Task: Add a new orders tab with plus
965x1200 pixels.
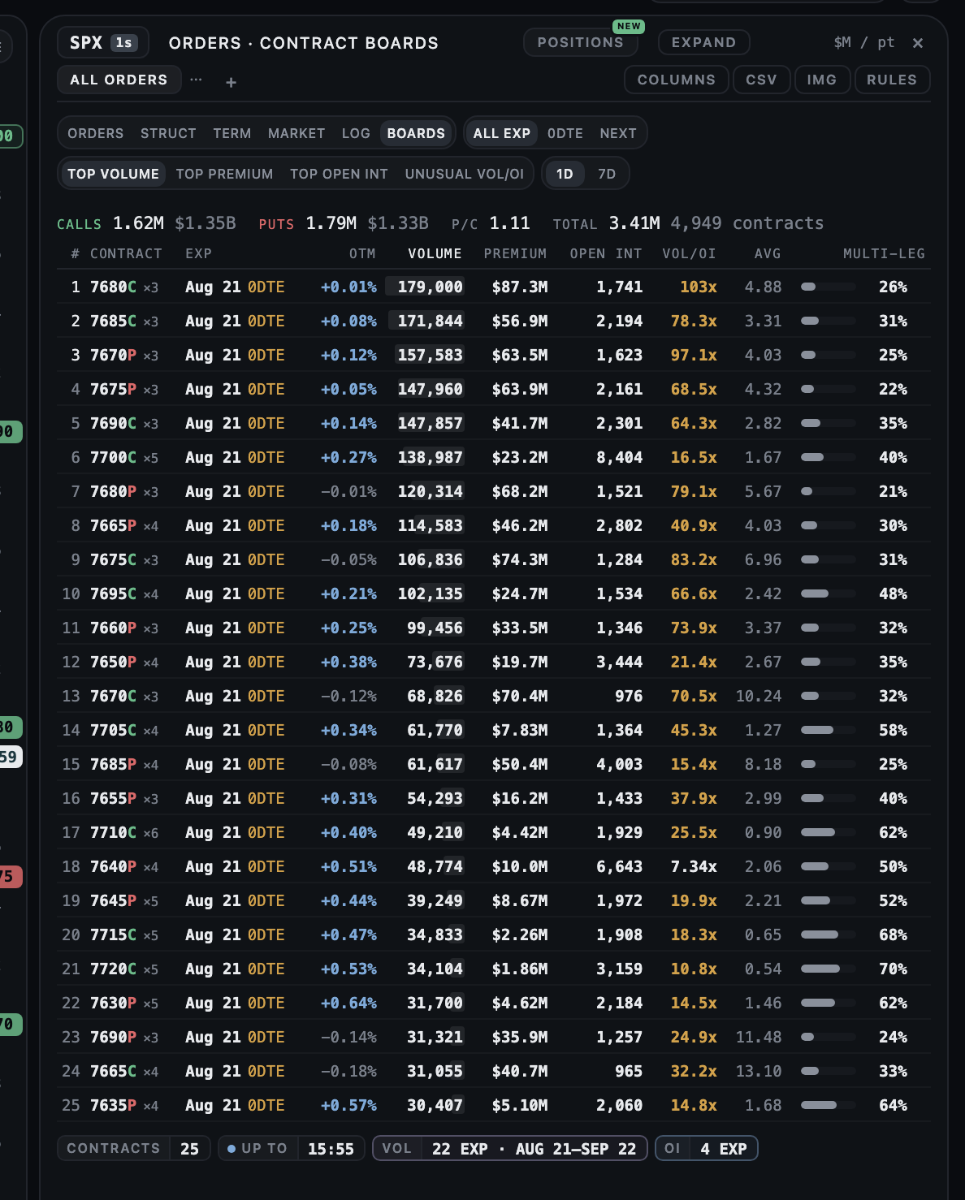Action: coord(232,82)
